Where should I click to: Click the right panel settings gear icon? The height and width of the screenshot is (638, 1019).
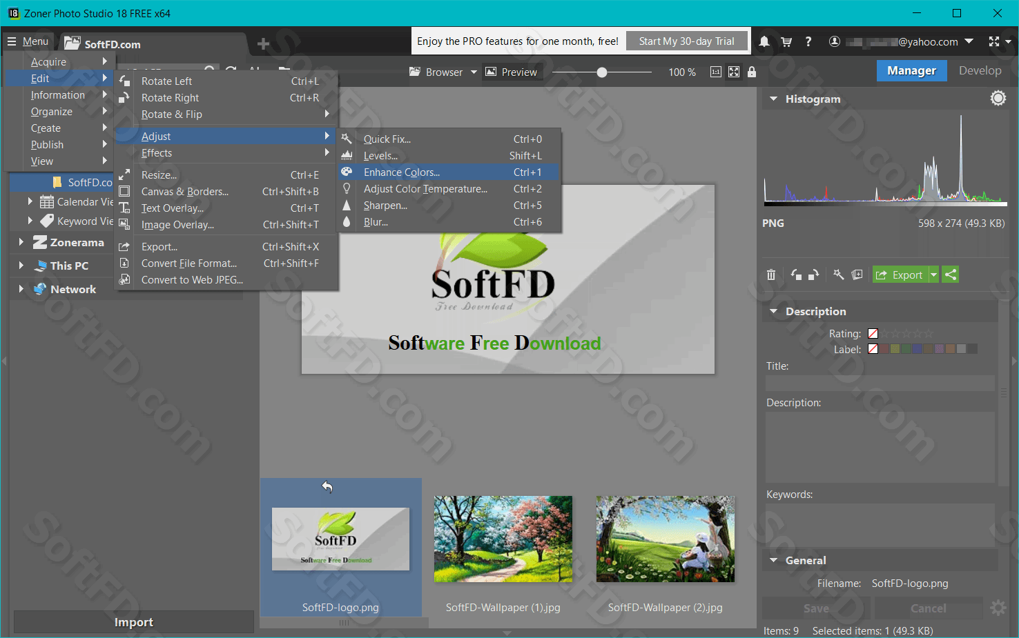(x=998, y=608)
